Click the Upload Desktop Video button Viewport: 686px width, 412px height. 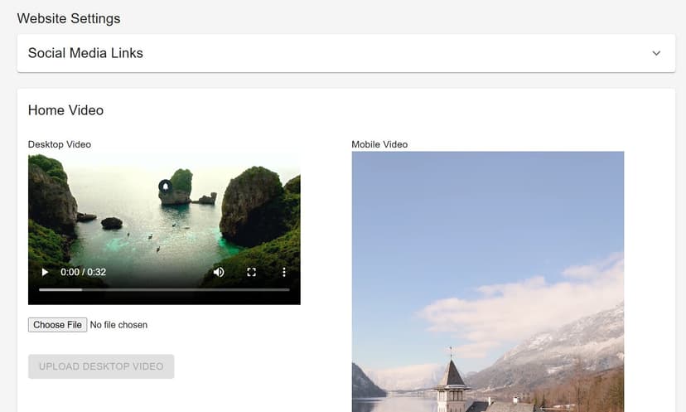pos(101,366)
